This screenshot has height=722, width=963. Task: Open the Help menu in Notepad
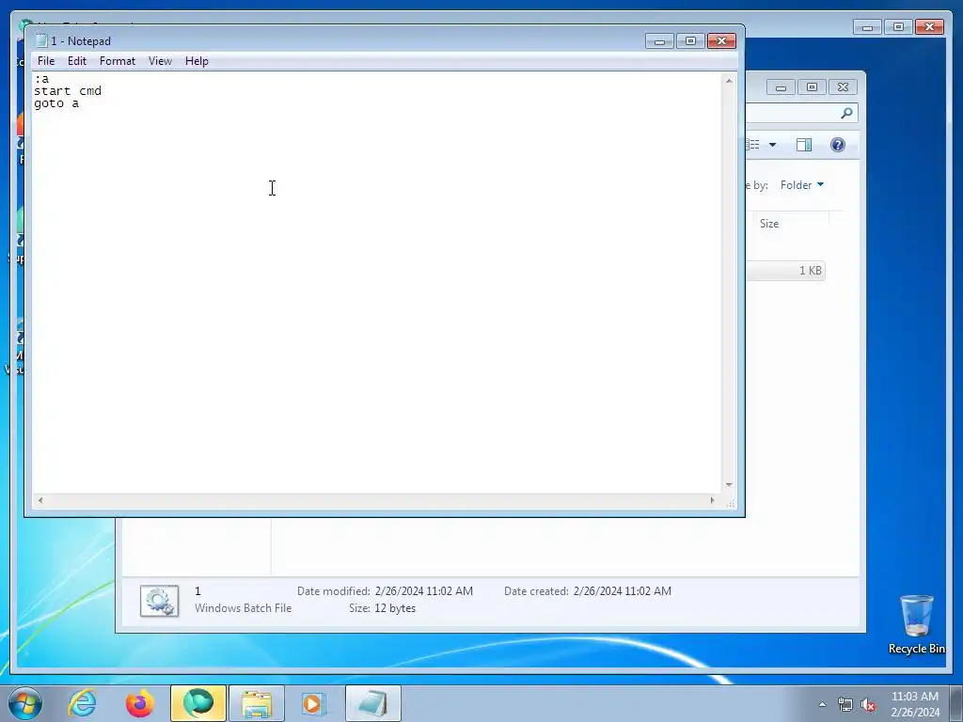197,61
